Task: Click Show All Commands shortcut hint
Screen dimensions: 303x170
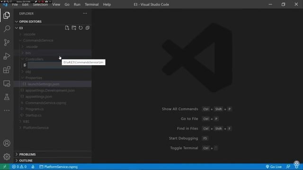Action: click(196, 109)
